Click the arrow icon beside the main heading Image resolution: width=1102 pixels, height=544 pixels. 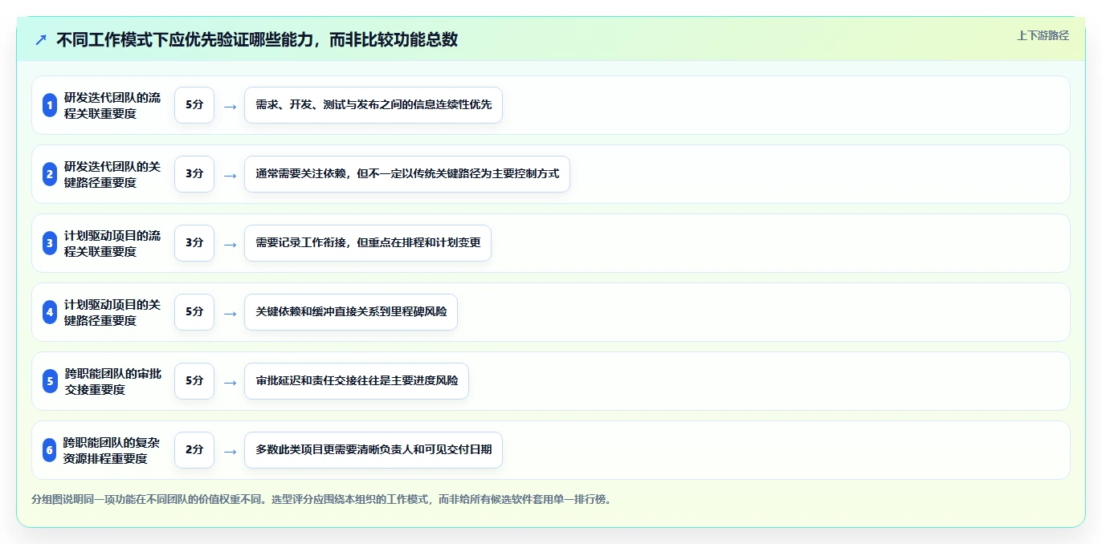[41, 39]
